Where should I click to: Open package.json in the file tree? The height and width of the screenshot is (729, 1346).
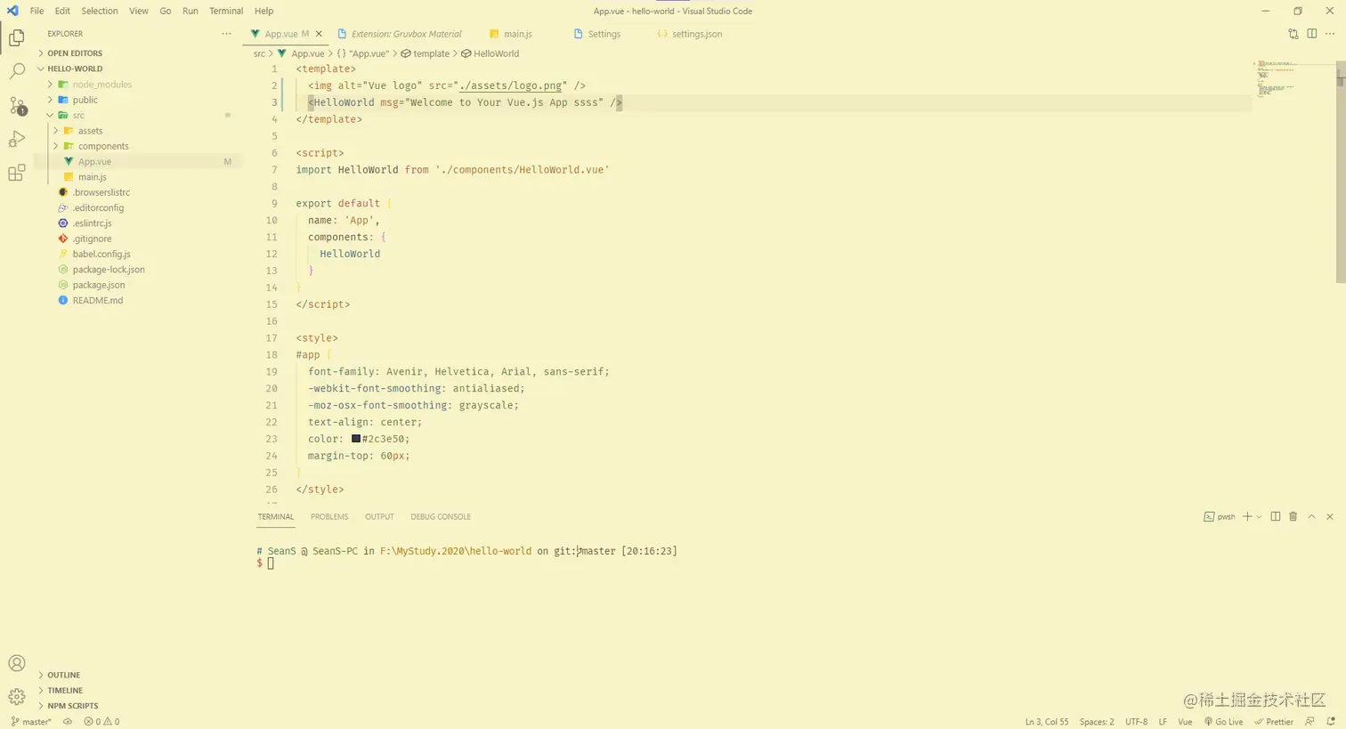[x=99, y=285]
